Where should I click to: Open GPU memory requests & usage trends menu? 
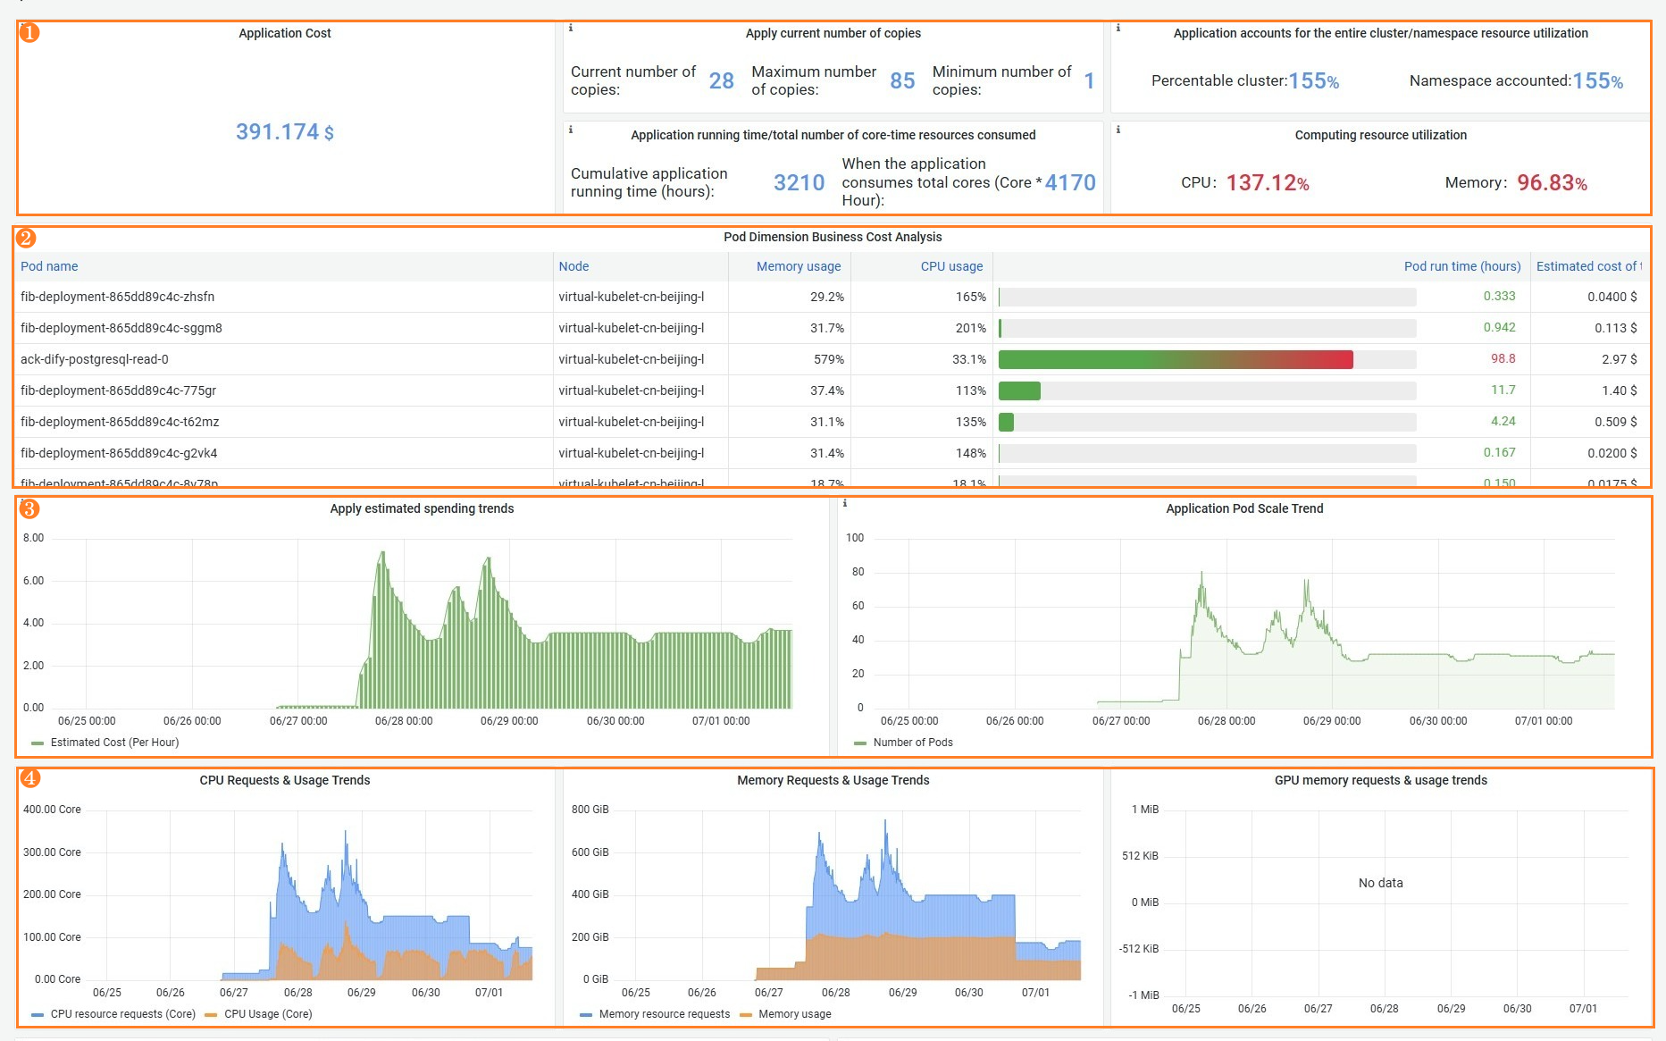click(1380, 780)
